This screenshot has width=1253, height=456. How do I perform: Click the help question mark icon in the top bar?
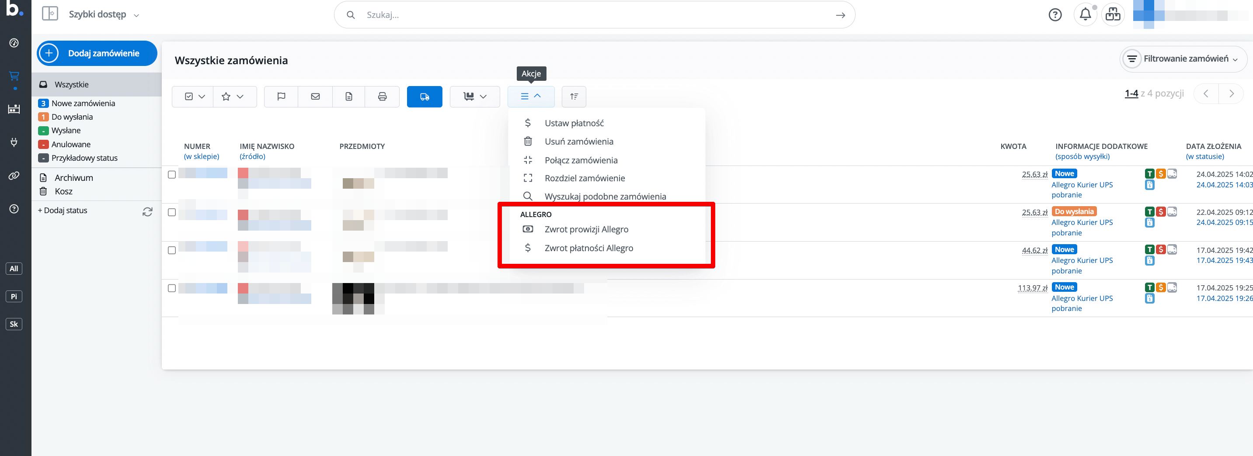(x=1055, y=14)
